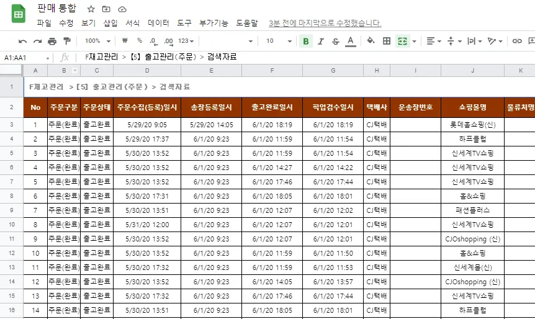Print the spreadsheet
The image size is (535, 319).
click(52, 42)
